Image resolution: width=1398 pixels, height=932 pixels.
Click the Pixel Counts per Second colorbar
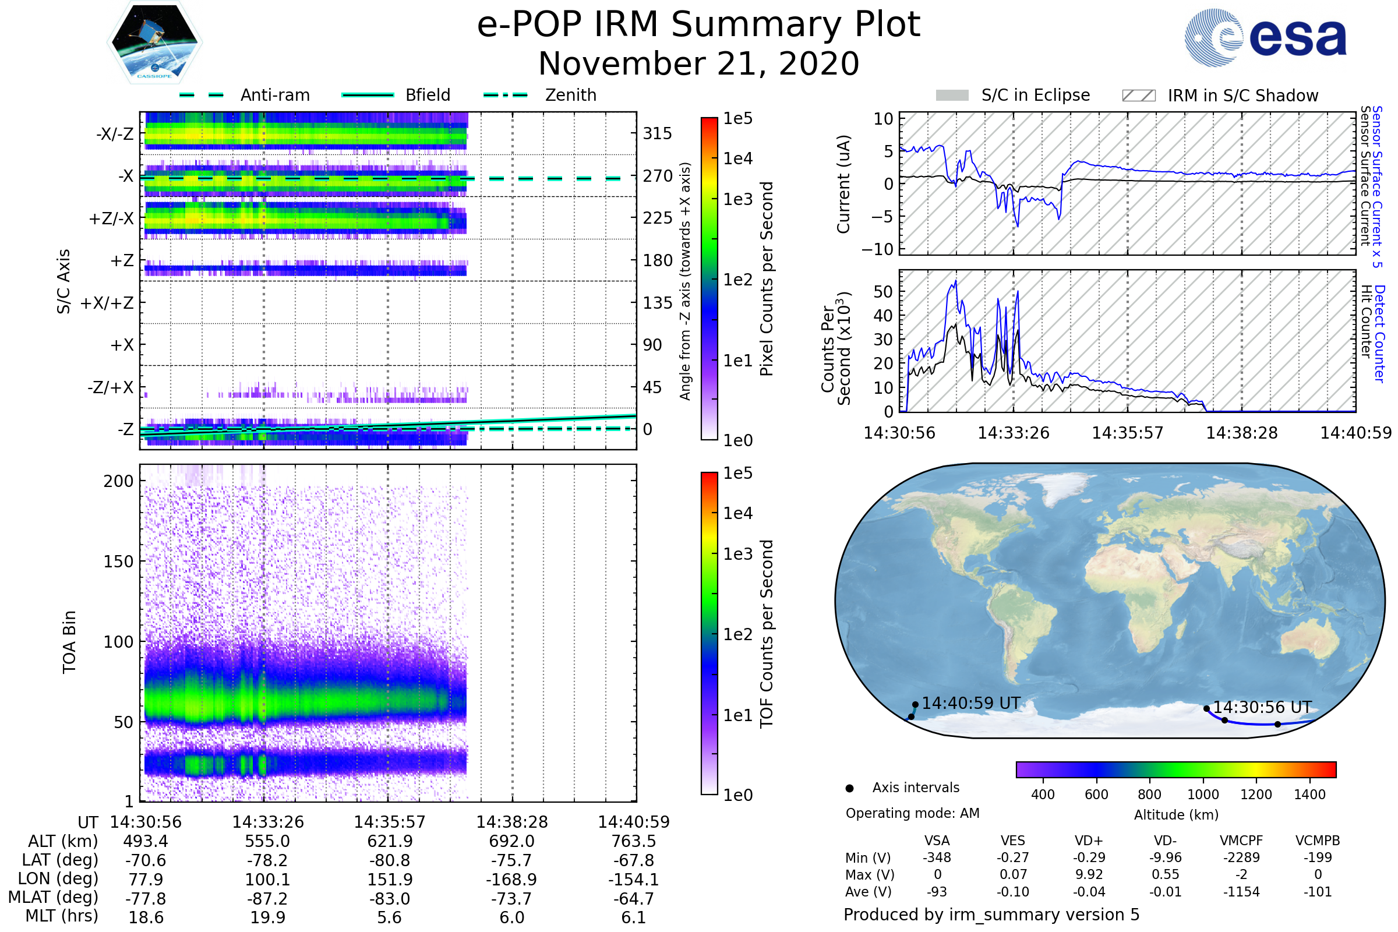pyautogui.click(x=709, y=278)
